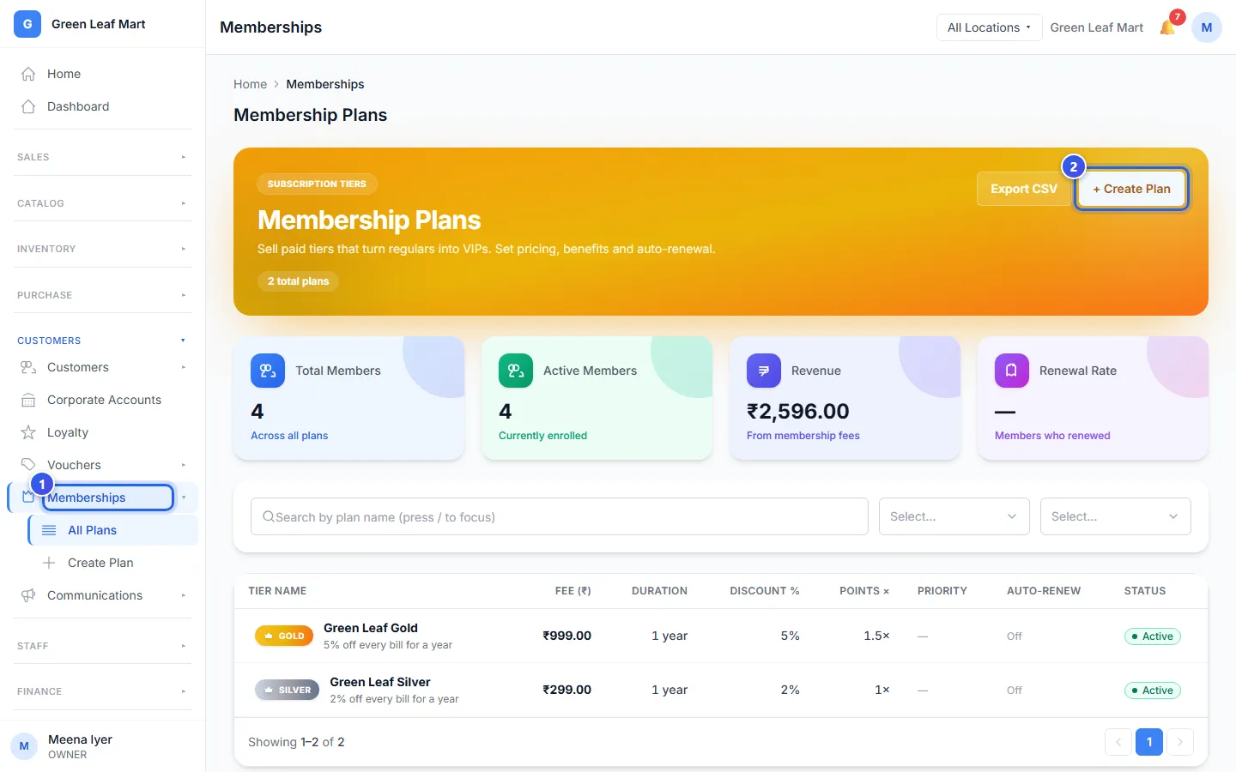Viewport: 1236px width, 772px height.
Task: Click the Revenue card icon
Action: coord(764,371)
